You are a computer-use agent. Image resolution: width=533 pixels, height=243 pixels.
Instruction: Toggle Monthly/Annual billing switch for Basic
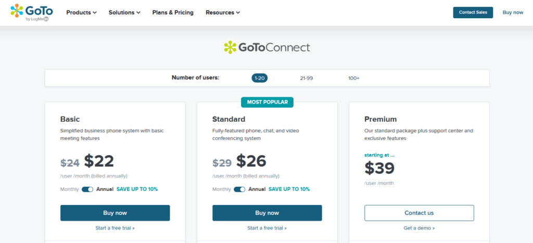coord(87,189)
